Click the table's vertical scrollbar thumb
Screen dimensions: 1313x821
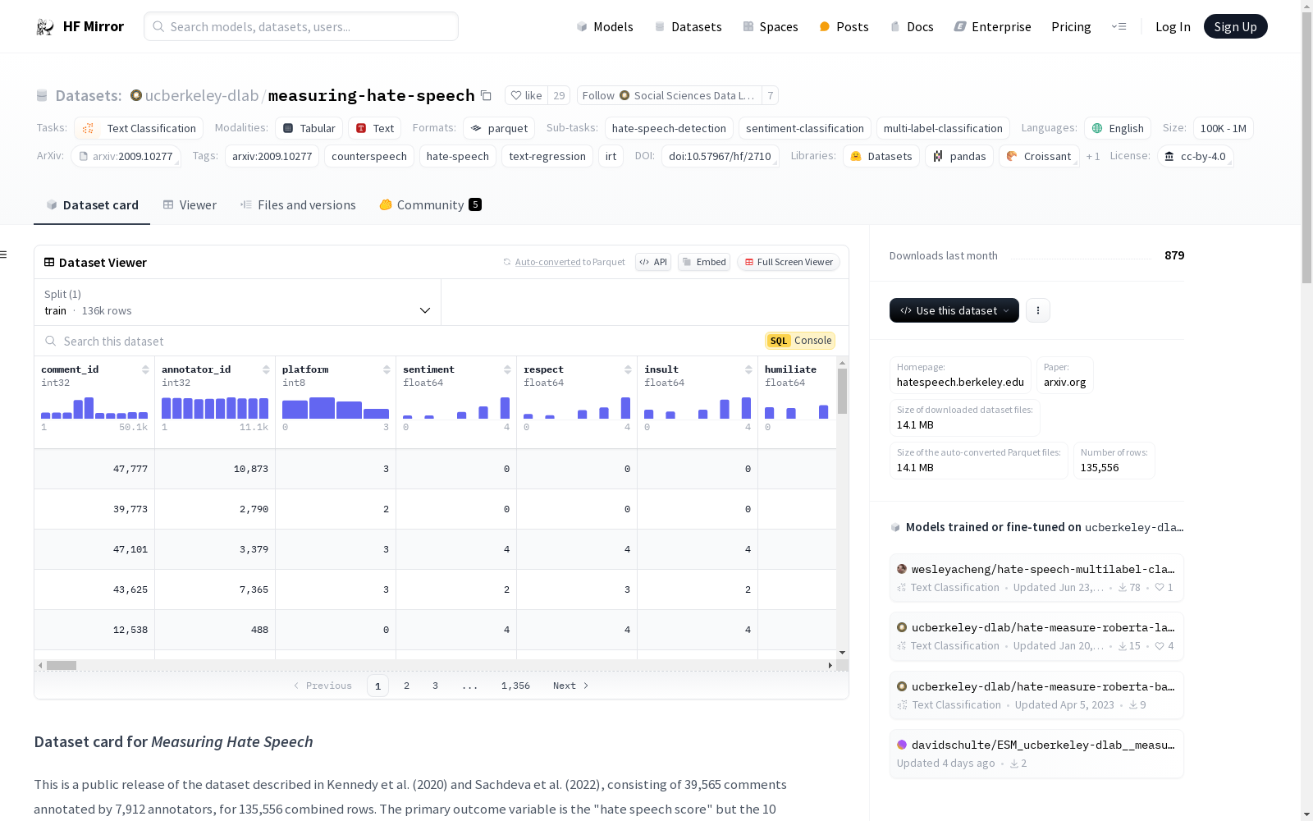point(842,391)
